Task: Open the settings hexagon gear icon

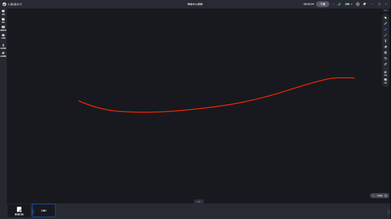Action: tap(358, 5)
